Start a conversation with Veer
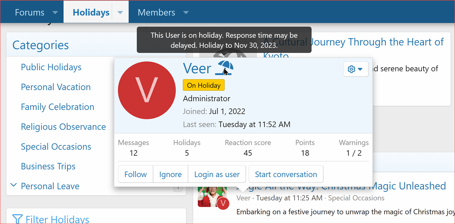This screenshot has height=224, width=455. [x=286, y=174]
